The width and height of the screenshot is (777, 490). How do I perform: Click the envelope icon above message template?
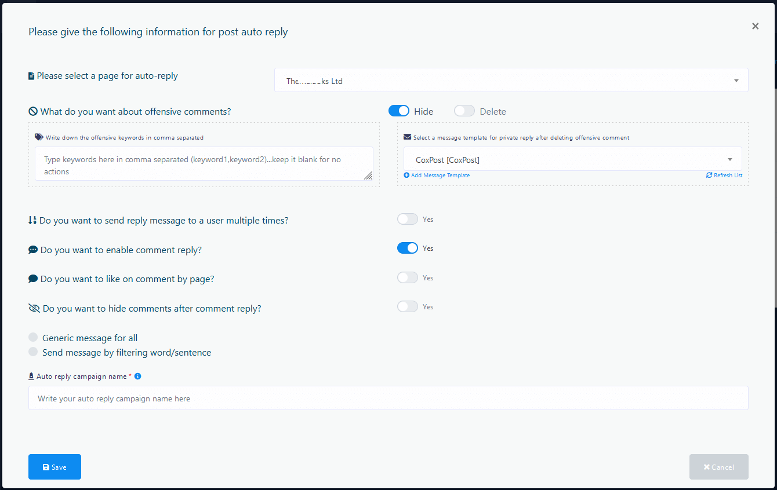point(407,137)
